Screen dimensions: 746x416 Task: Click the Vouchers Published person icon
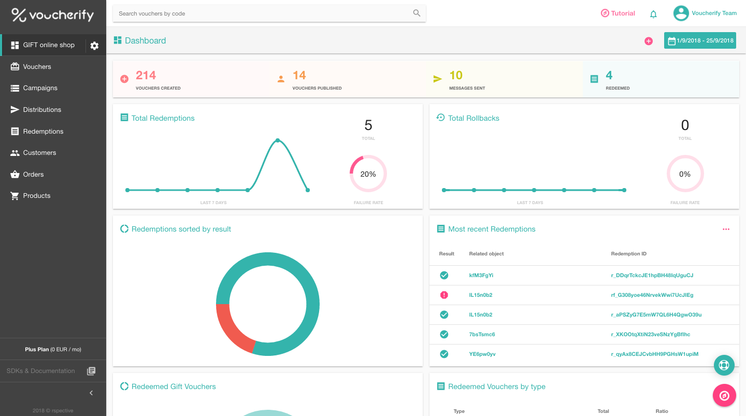[x=281, y=79]
